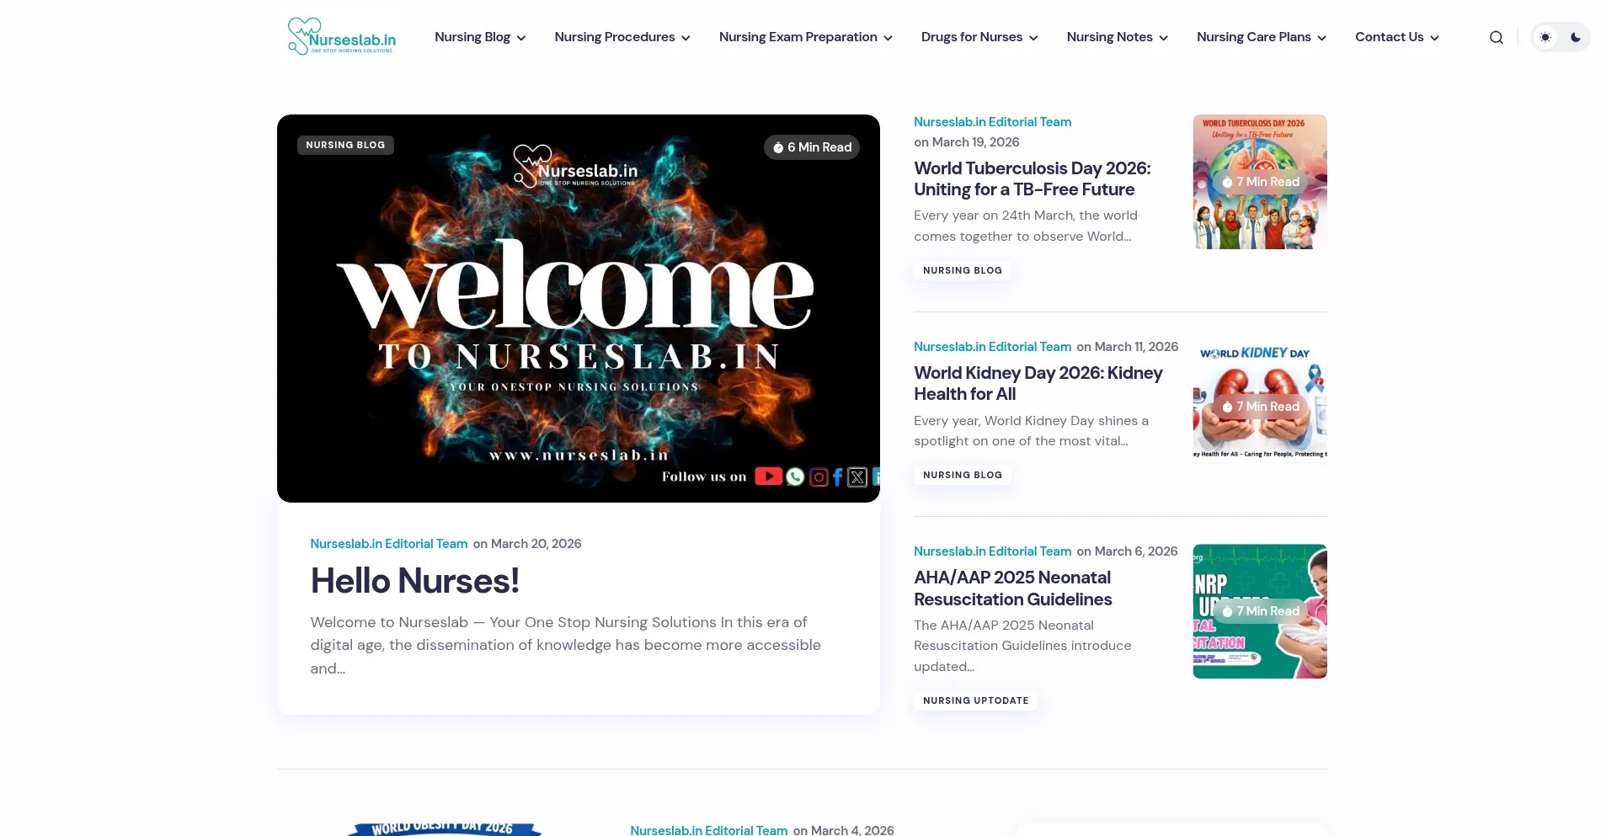Open the Hello Nurses! article title
1617x836 pixels.
click(414, 581)
